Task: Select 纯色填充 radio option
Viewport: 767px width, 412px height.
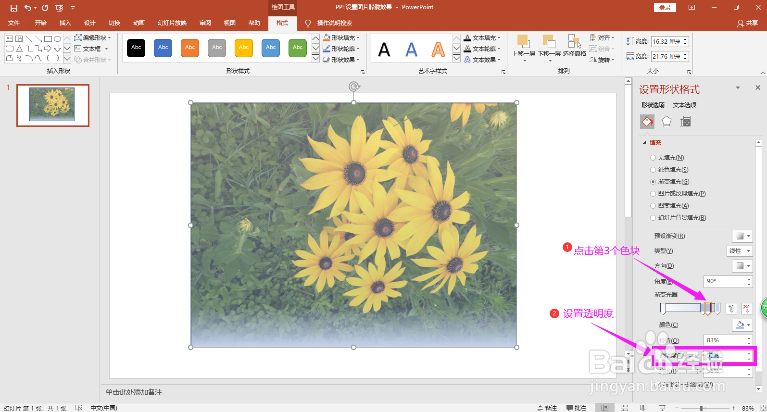Action: tap(669, 170)
